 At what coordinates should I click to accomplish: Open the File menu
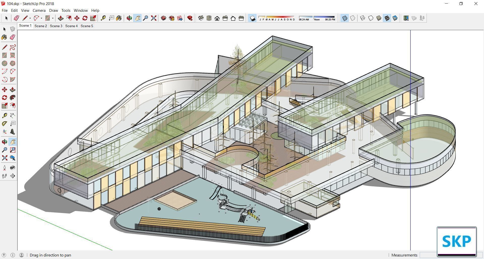click(x=5, y=11)
